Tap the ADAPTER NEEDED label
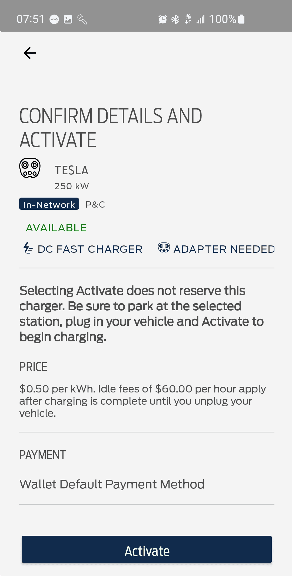 (224, 249)
